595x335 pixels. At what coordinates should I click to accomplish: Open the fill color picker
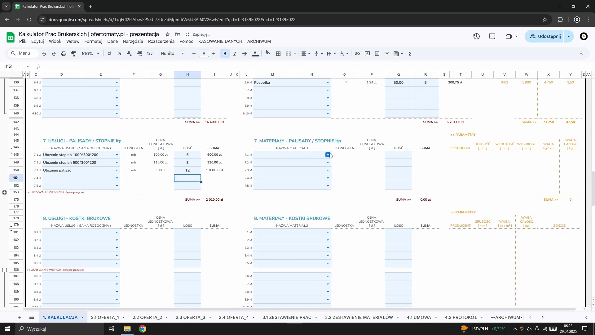pyautogui.click(x=268, y=53)
